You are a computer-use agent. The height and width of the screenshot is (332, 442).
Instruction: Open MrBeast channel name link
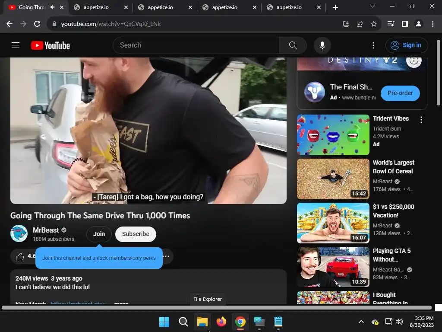[46, 230]
